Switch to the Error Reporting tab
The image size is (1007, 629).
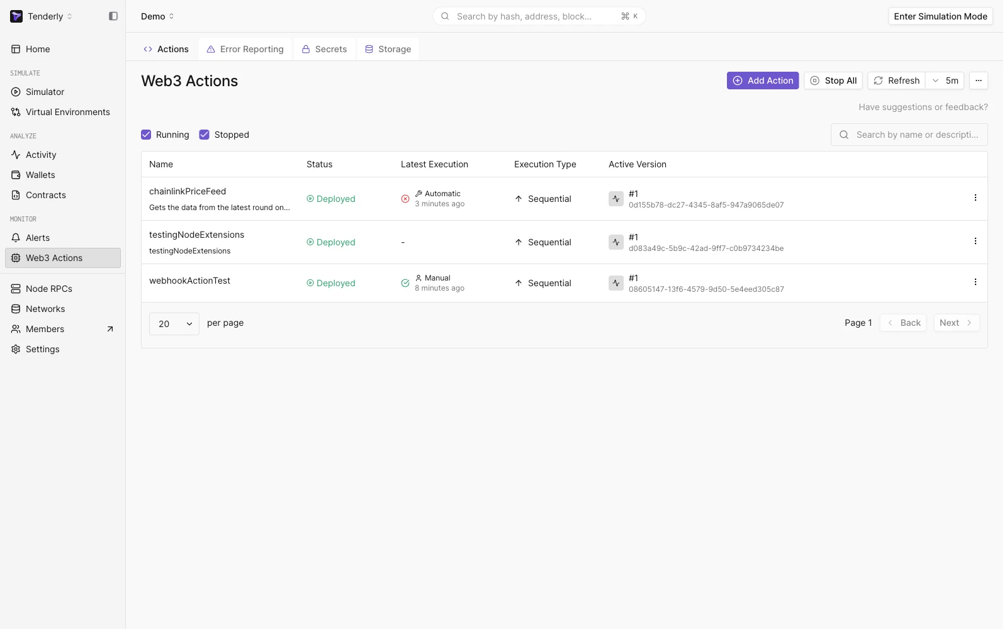pyautogui.click(x=245, y=49)
